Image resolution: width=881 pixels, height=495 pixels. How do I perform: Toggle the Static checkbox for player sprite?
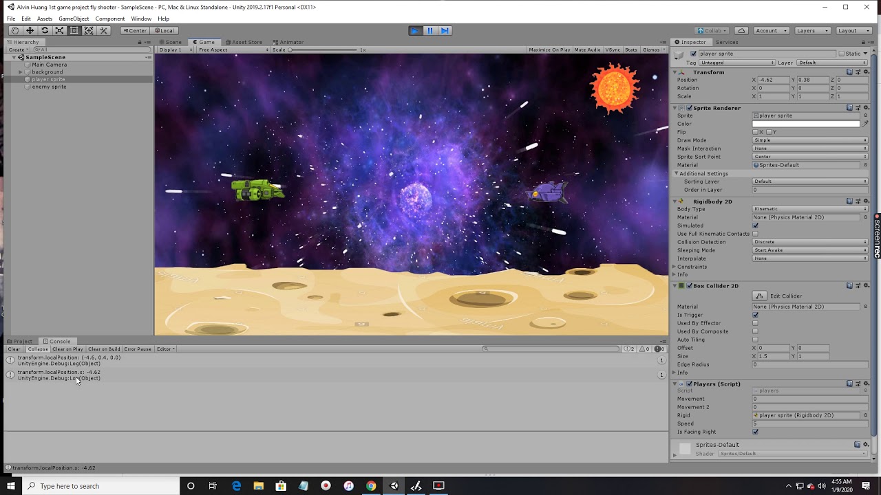coord(841,54)
